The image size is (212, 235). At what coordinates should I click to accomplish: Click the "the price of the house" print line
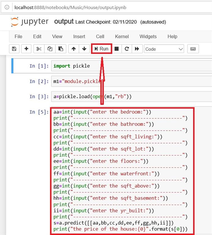[x=121, y=229]
